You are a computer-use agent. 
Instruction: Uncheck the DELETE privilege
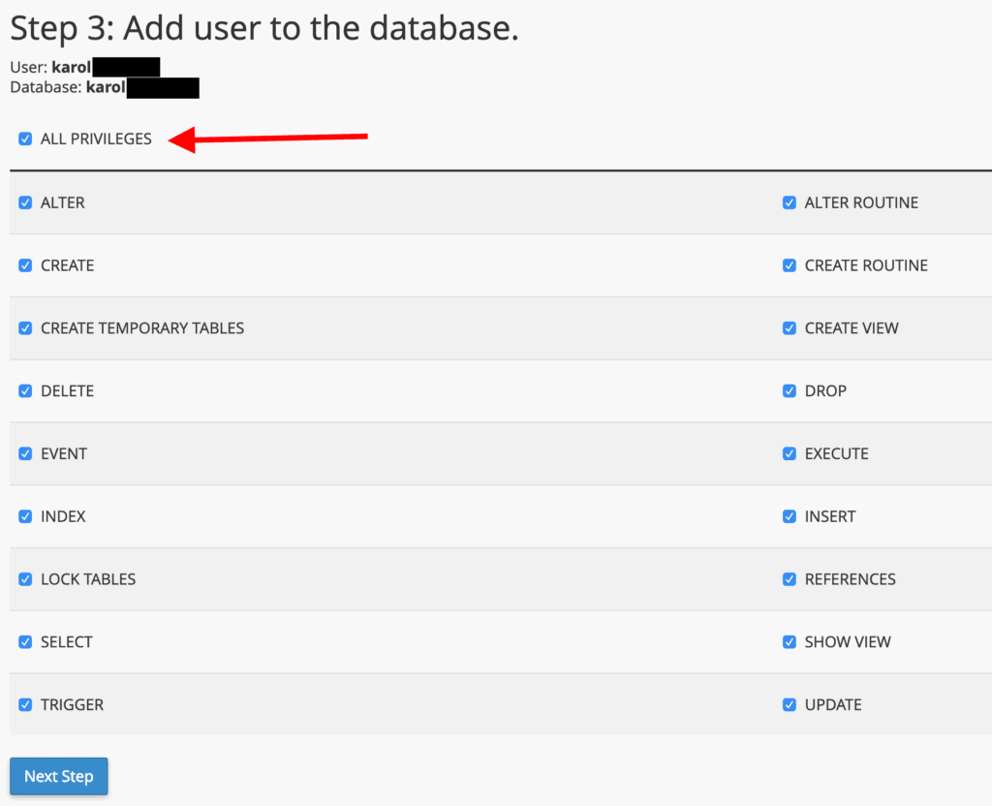[25, 391]
